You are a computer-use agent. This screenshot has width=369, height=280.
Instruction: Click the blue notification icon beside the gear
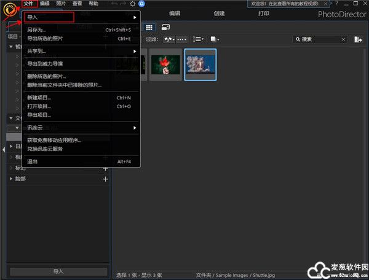click(x=142, y=4)
